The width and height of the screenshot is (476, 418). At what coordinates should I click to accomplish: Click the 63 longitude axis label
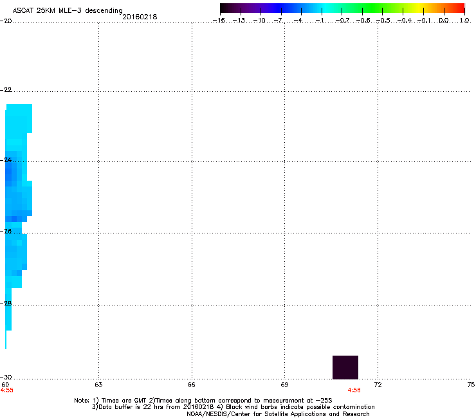click(x=98, y=385)
